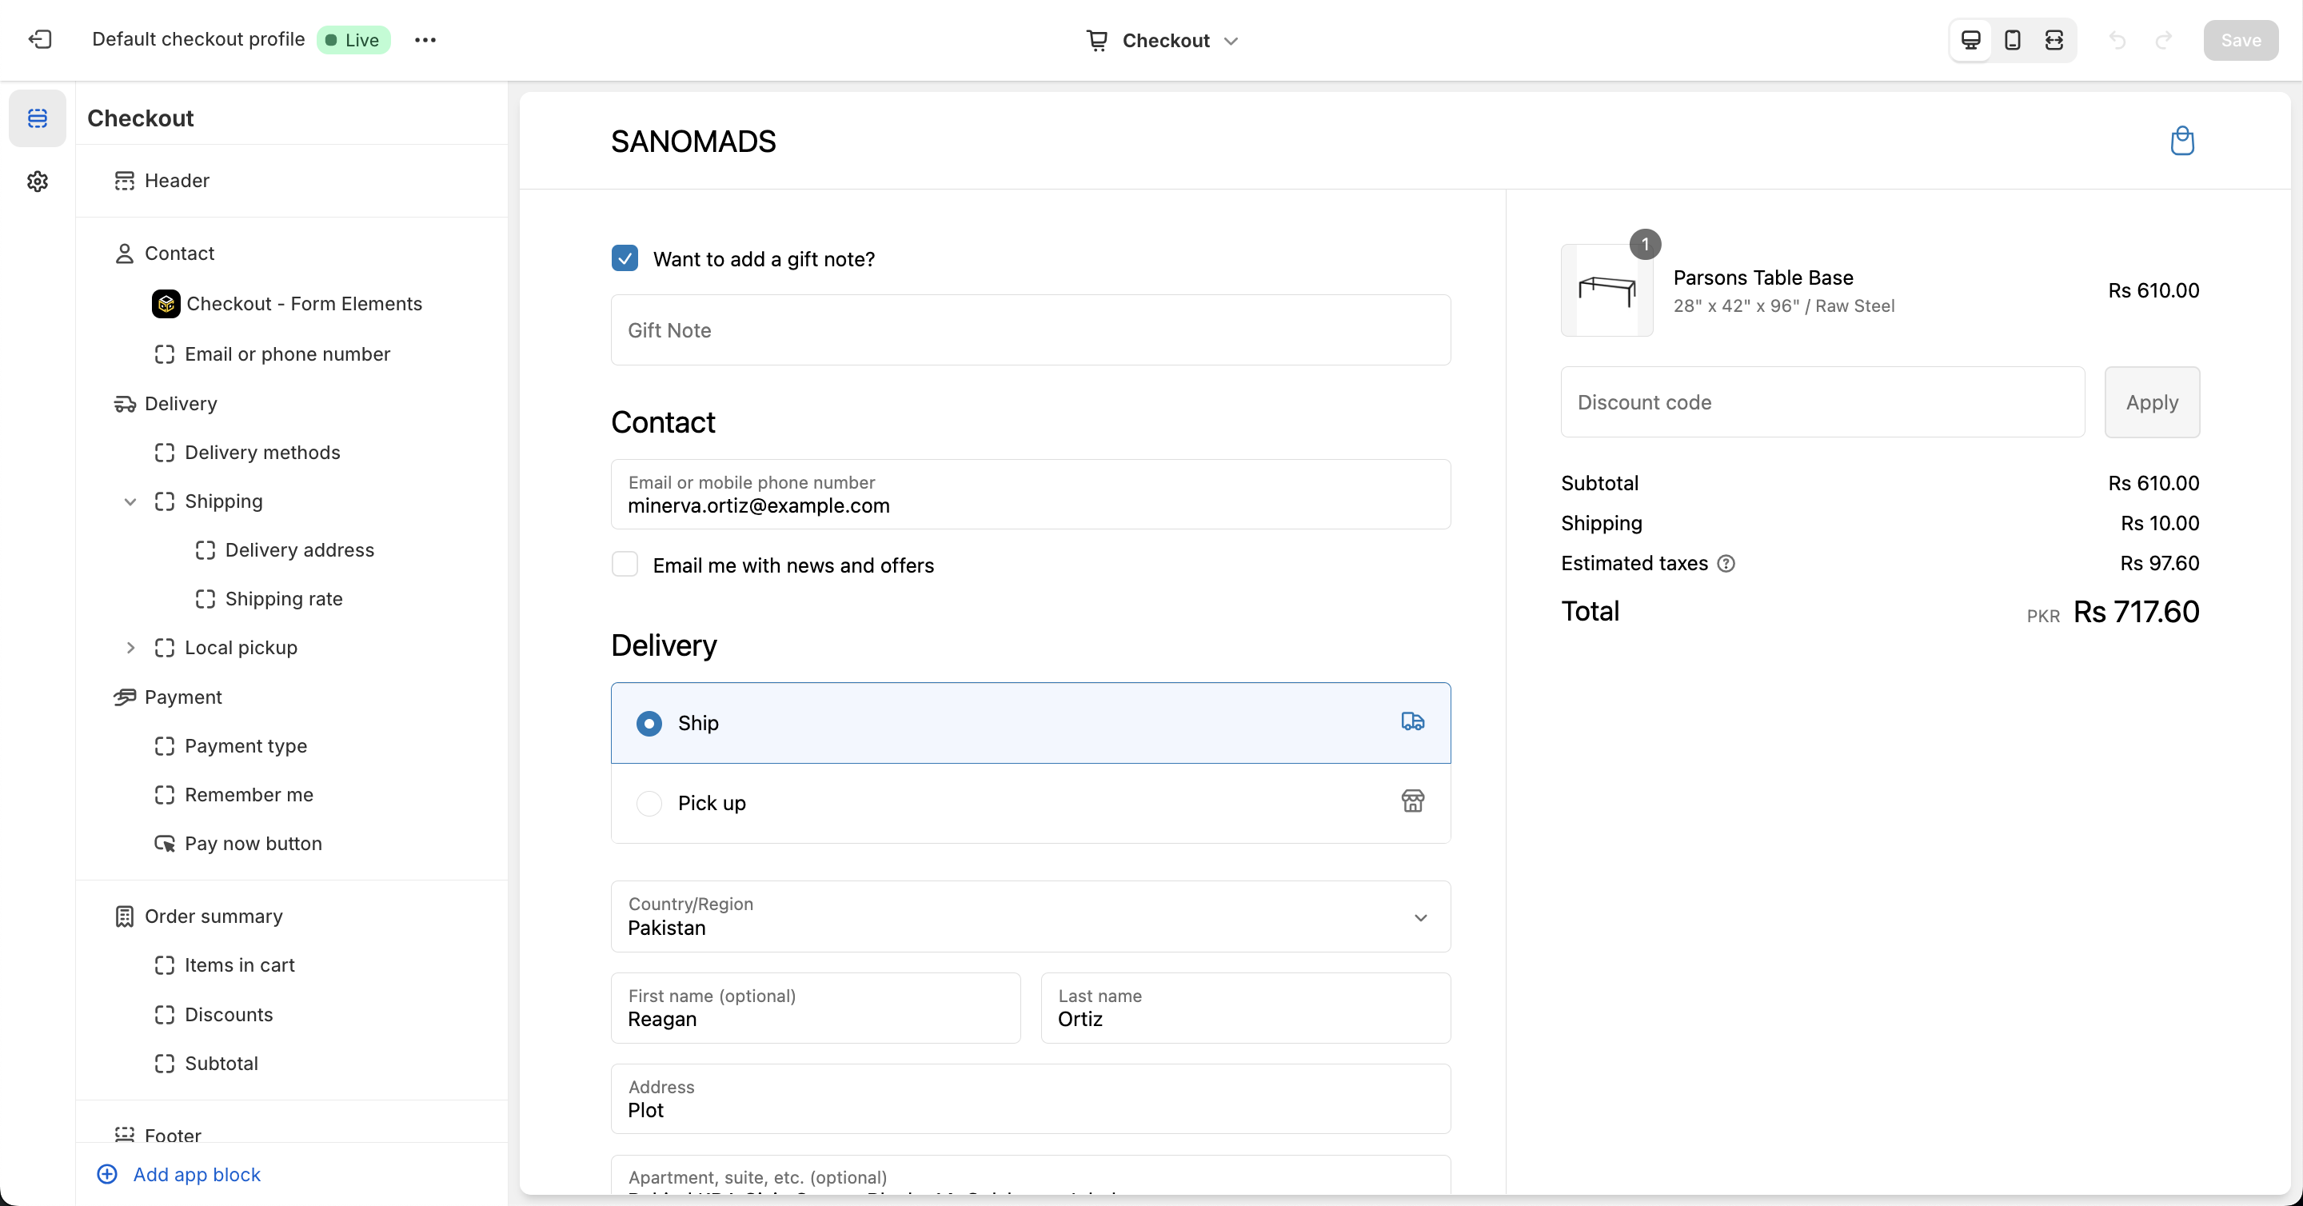2303x1206 pixels.
Task: Click the Header section icon
Action: tap(124, 181)
